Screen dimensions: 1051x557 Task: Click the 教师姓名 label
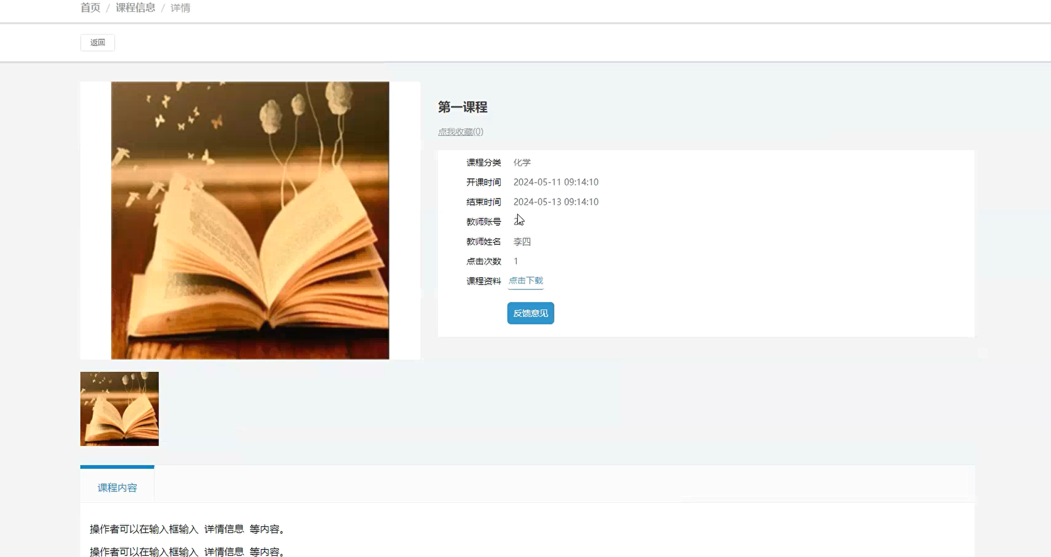click(x=484, y=242)
